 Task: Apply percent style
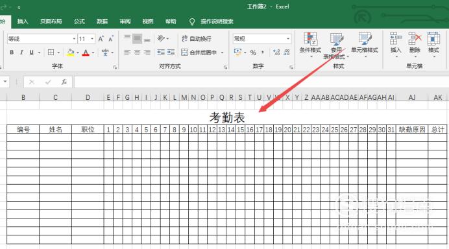[x=253, y=53]
